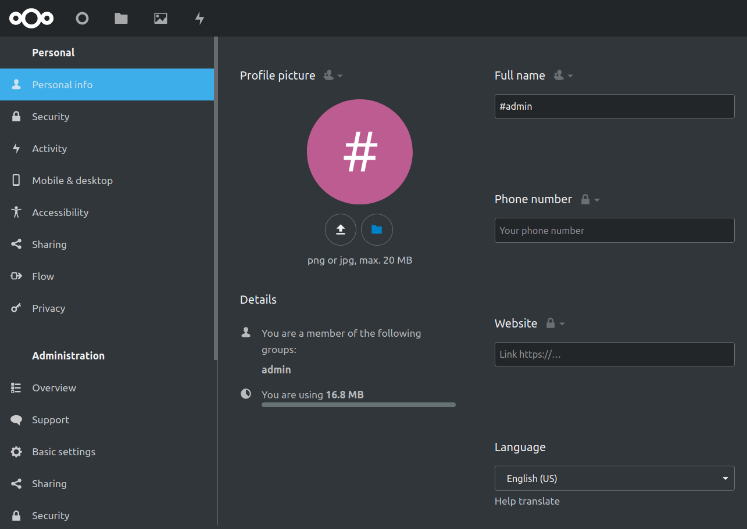This screenshot has height=529, width=747.
Task: Choose profile picture from Files
Action: tap(377, 230)
